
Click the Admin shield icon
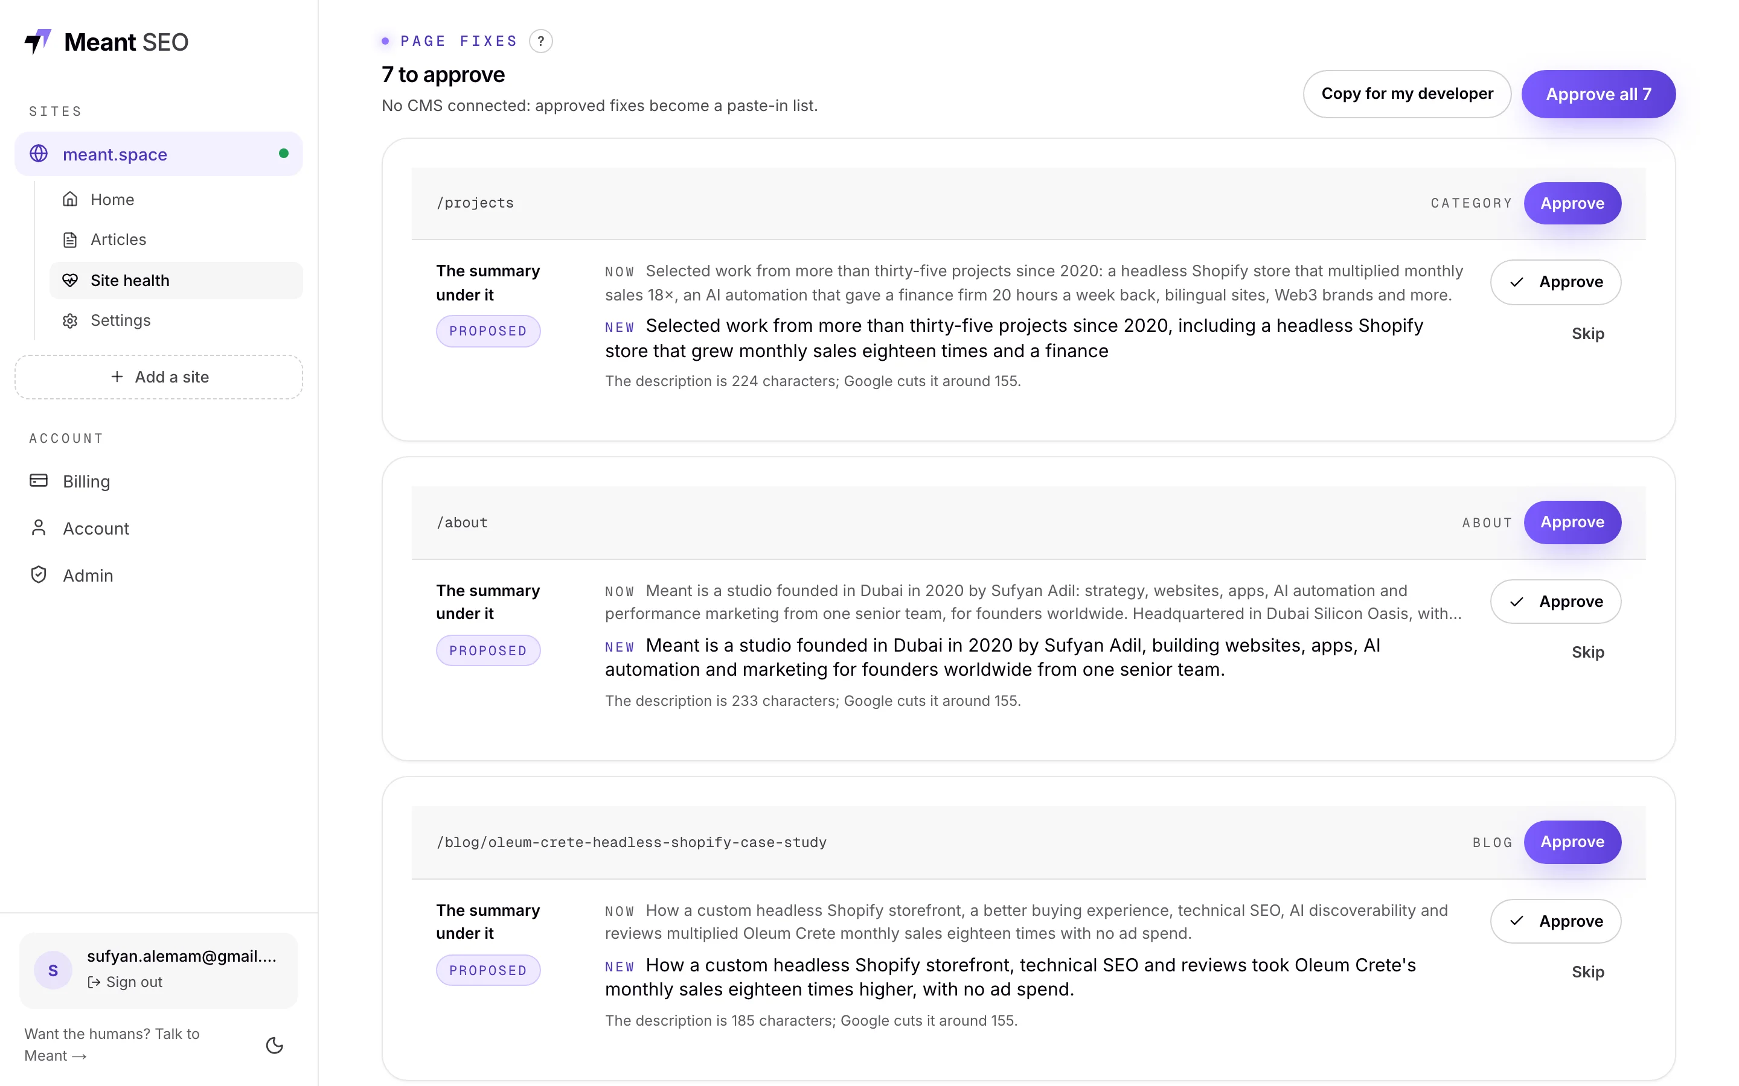pos(39,574)
